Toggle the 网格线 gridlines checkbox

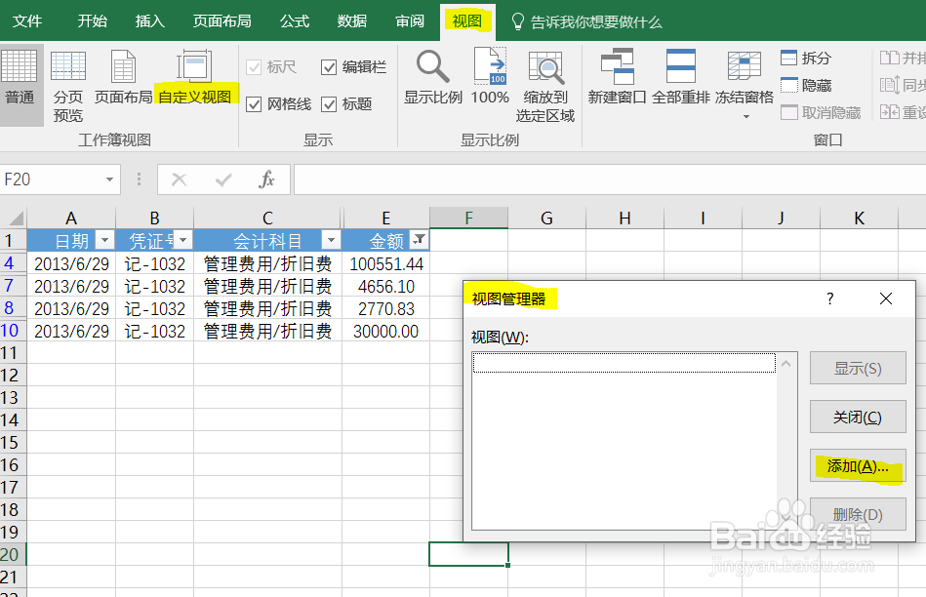tap(255, 103)
